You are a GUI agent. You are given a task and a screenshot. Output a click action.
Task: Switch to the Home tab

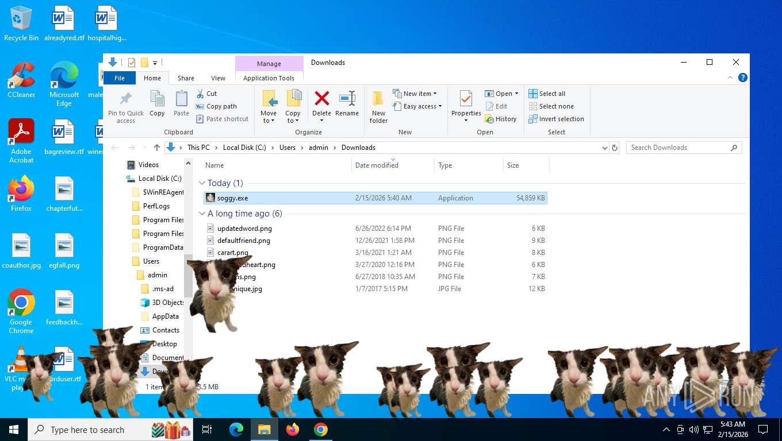click(152, 78)
